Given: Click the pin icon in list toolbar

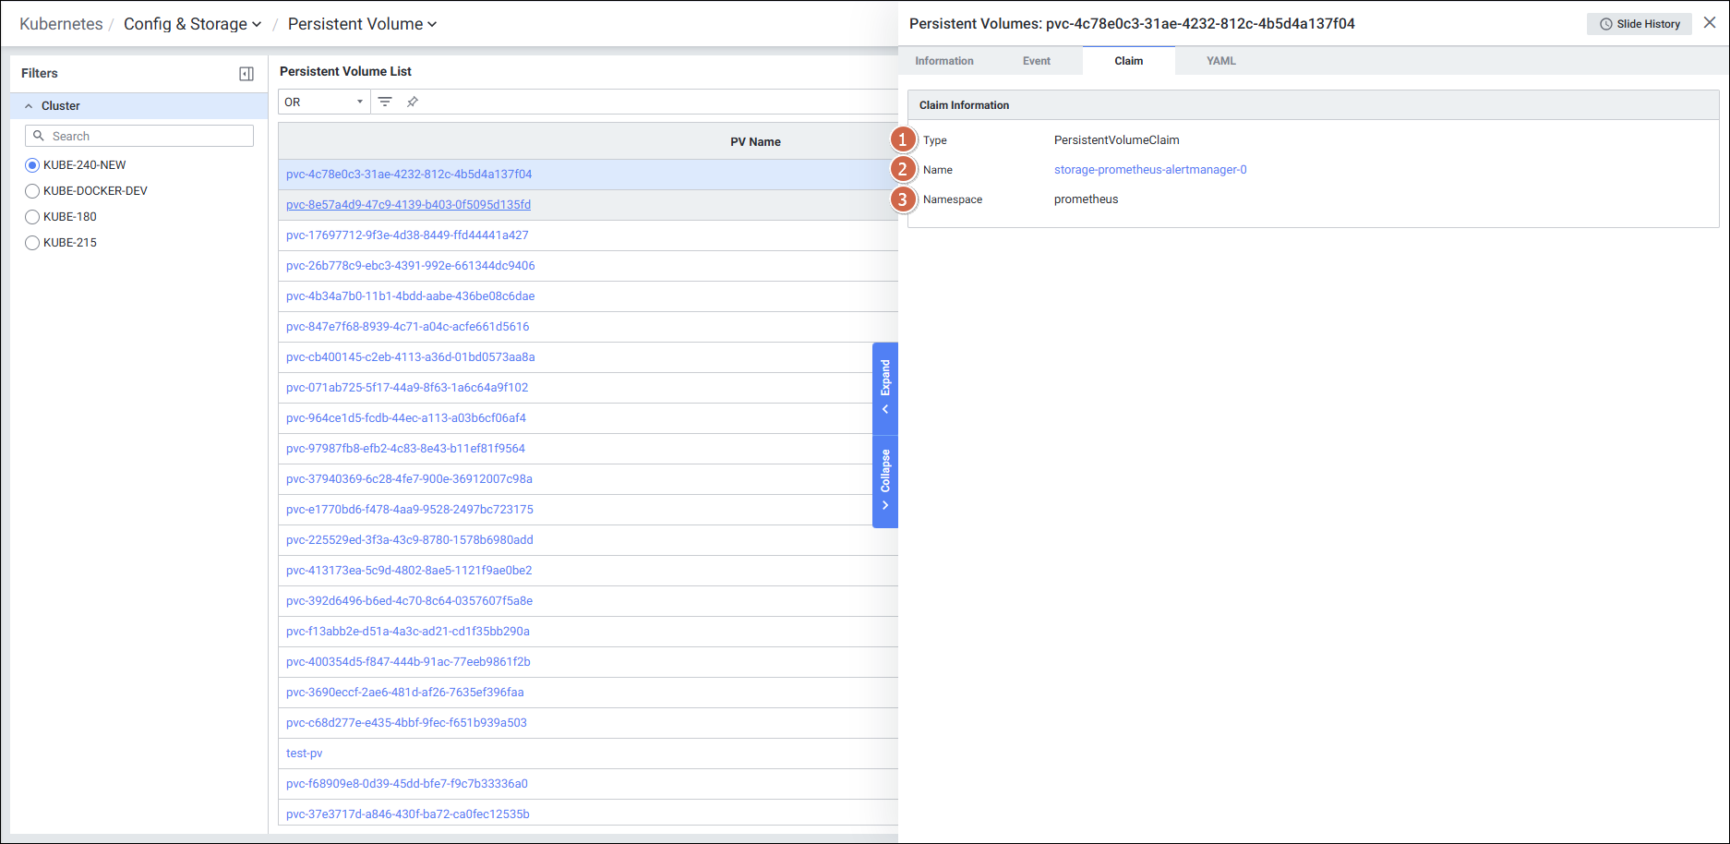Looking at the screenshot, I should click(x=413, y=102).
